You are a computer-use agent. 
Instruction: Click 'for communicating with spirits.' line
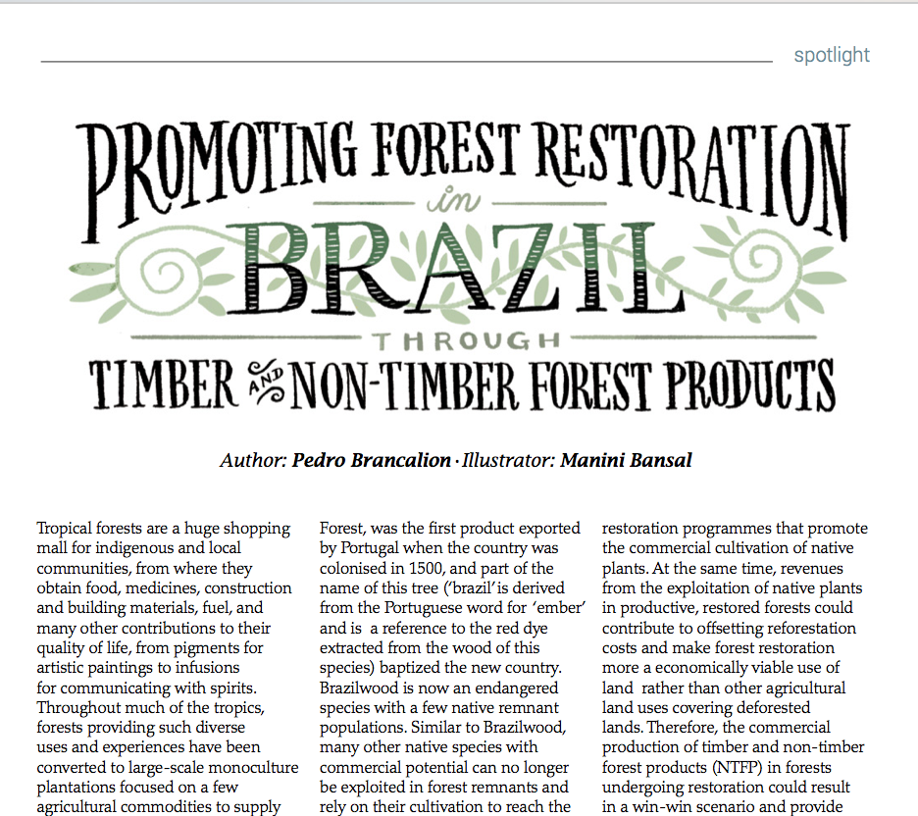[146, 688]
